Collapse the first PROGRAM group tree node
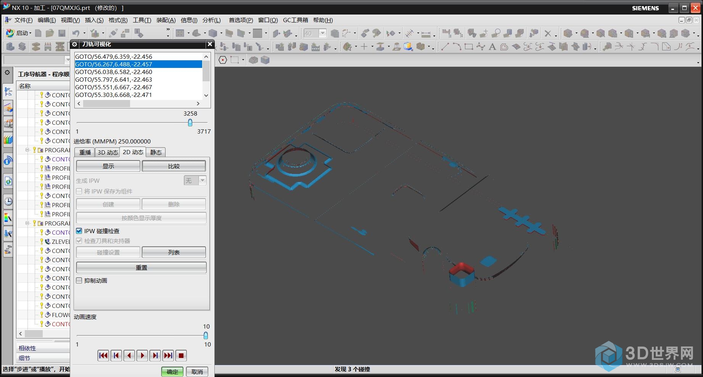The height and width of the screenshot is (377, 703). pos(27,150)
